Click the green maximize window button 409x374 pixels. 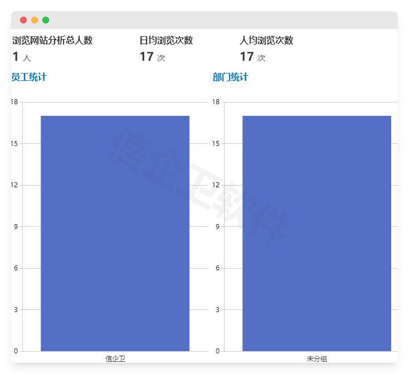point(46,20)
